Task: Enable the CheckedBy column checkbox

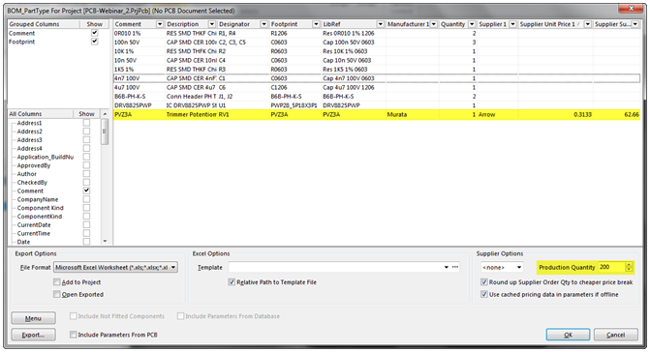Action: 86,182
